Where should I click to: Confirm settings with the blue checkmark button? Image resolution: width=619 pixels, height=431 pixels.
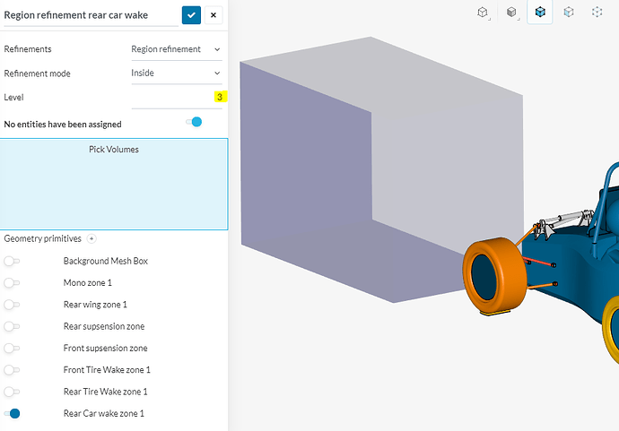[x=191, y=15]
